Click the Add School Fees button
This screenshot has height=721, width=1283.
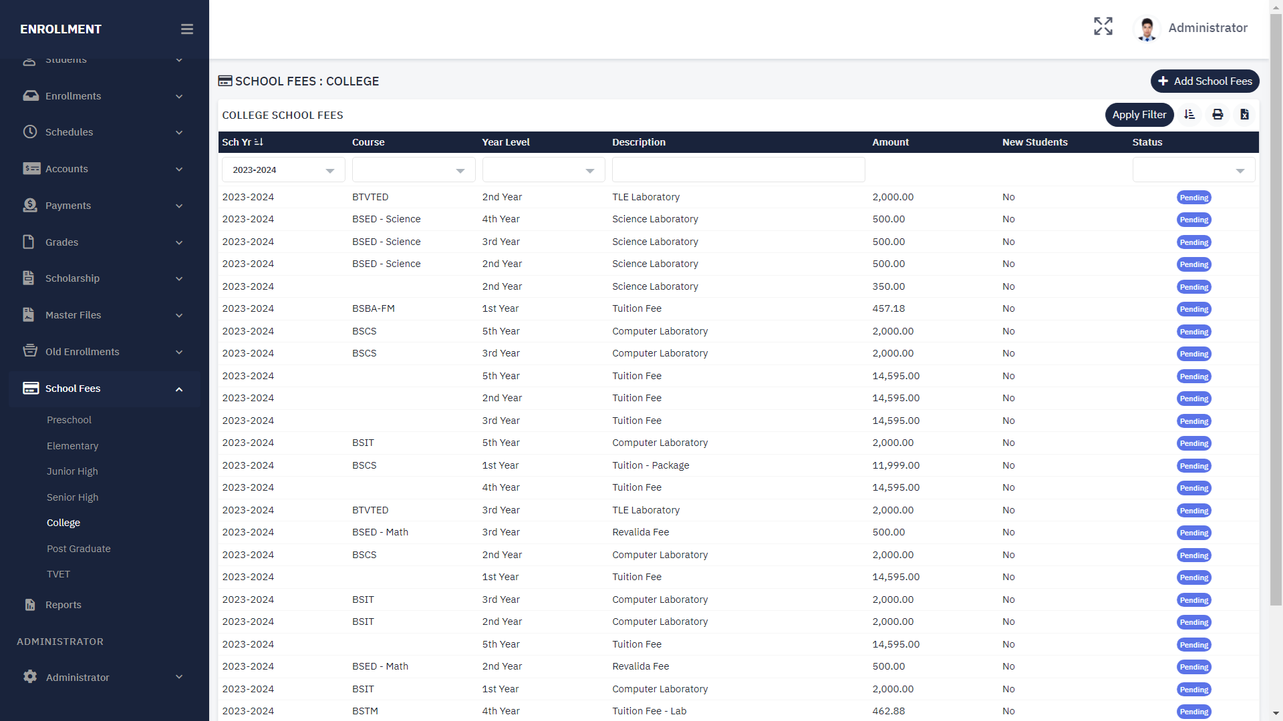click(x=1204, y=81)
